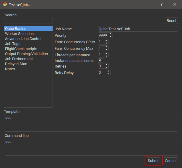This screenshot has width=182, height=168.
Task: Decrease Farm Concurrency CPUs with down arrow
Action: click(107, 43)
